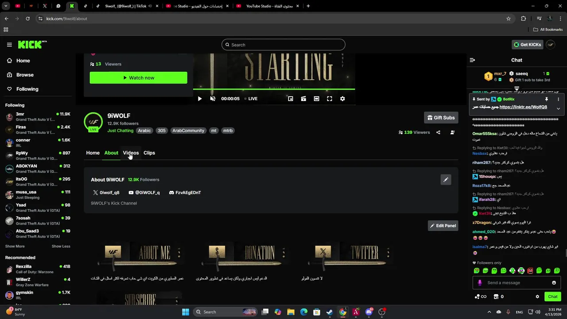Expand the gift leaderboard handle
Screen dimensions: 567x319
517,89
